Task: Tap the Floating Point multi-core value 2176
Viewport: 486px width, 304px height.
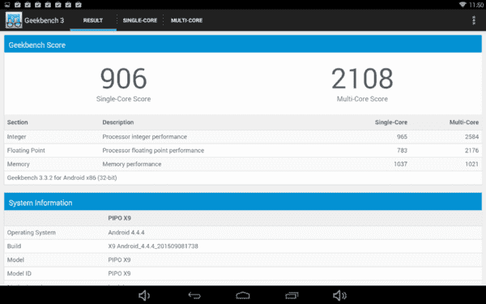Action: (471, 151)
